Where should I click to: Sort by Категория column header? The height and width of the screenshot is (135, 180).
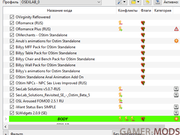[163, 10]
